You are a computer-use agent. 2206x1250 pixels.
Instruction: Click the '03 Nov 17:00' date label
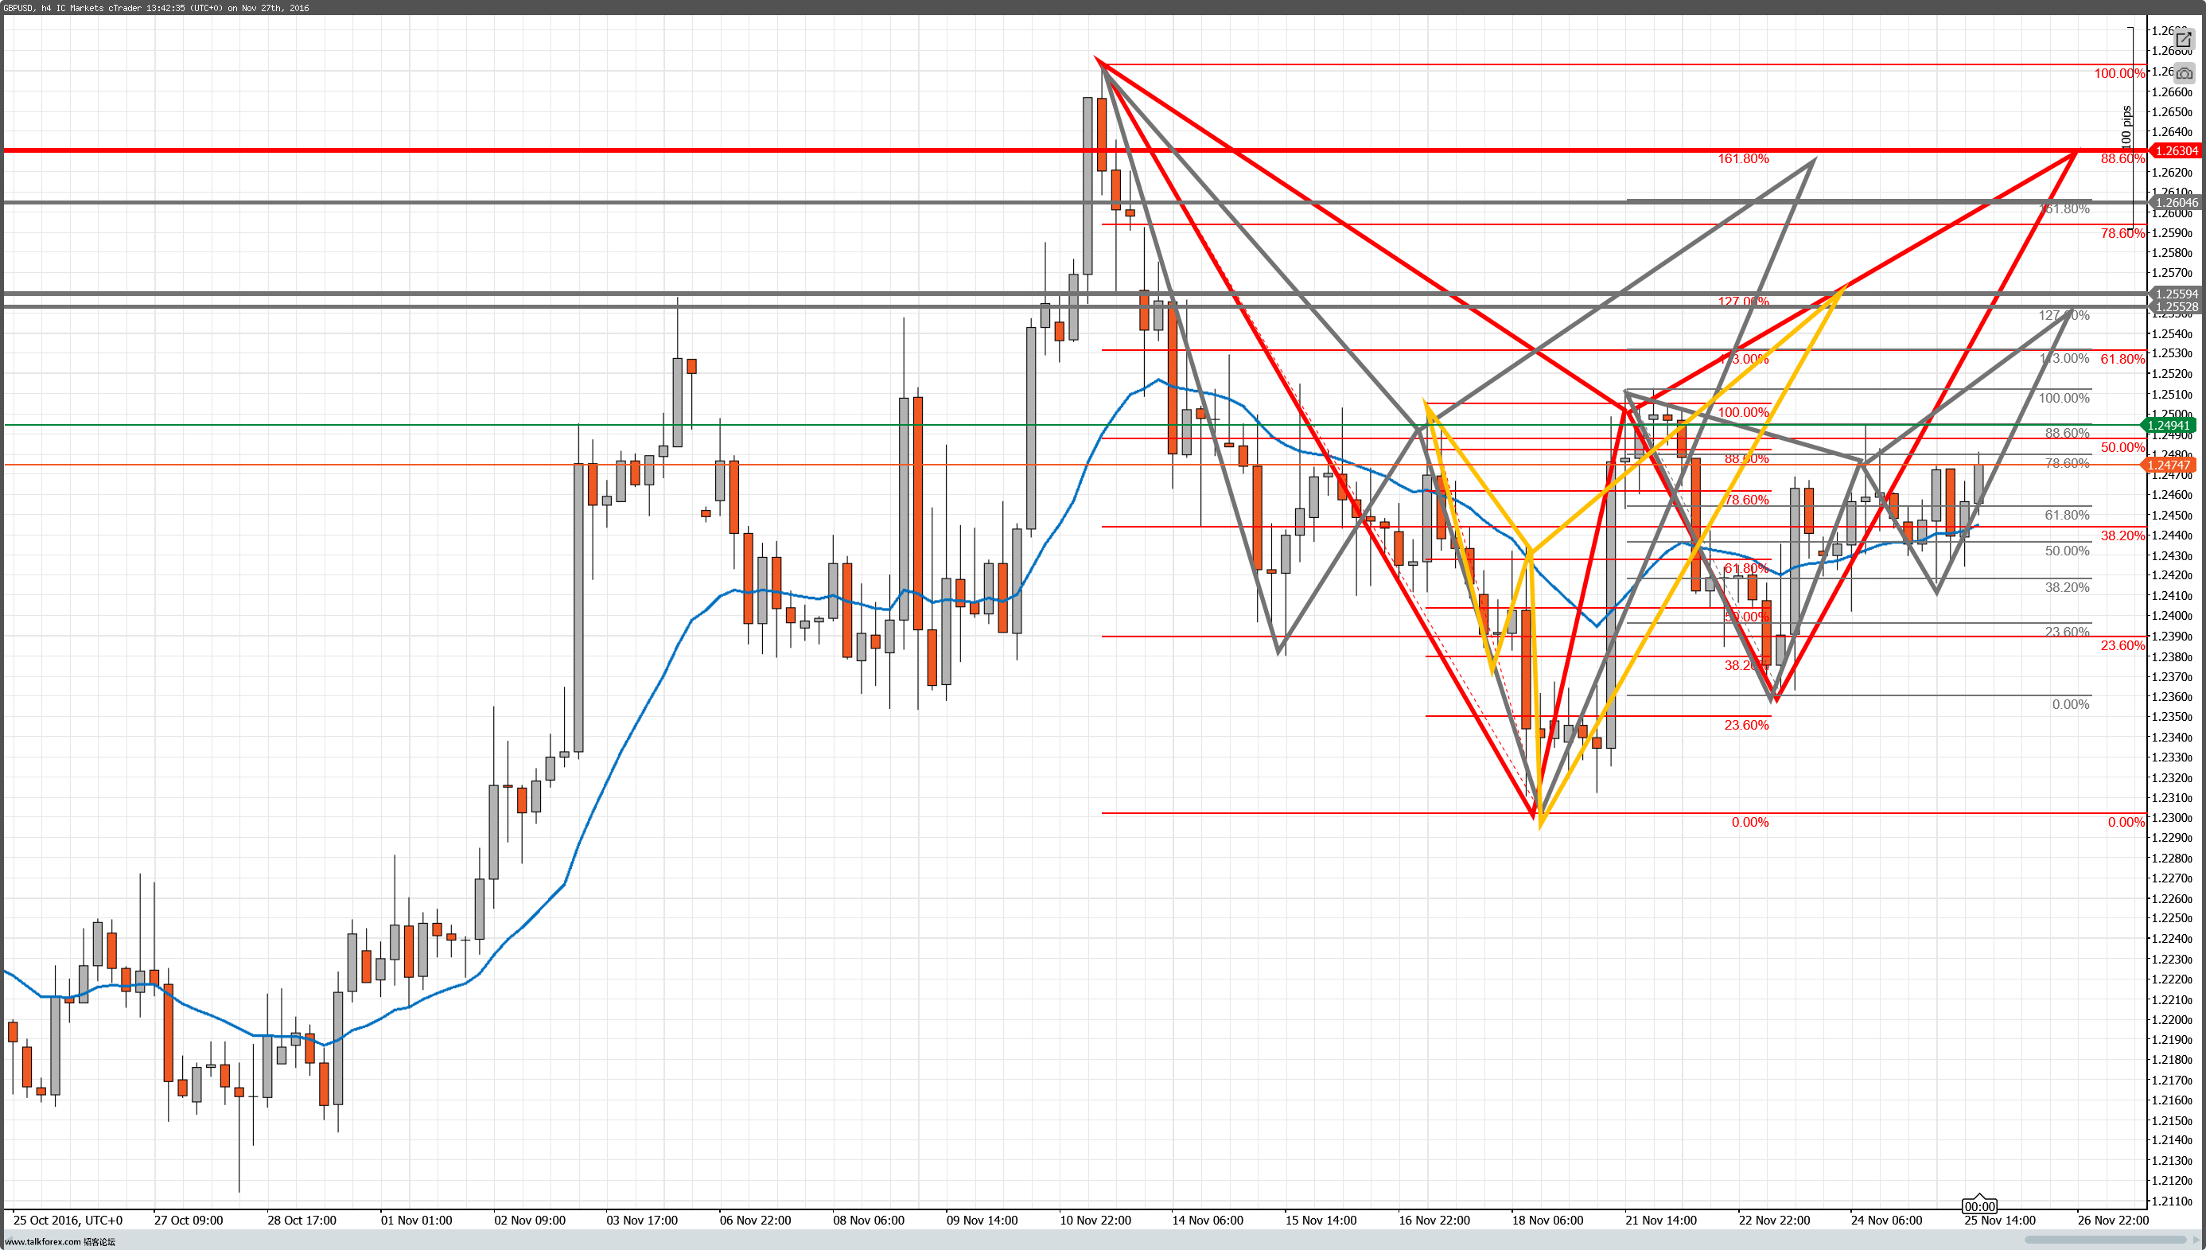click(642, 1220)
